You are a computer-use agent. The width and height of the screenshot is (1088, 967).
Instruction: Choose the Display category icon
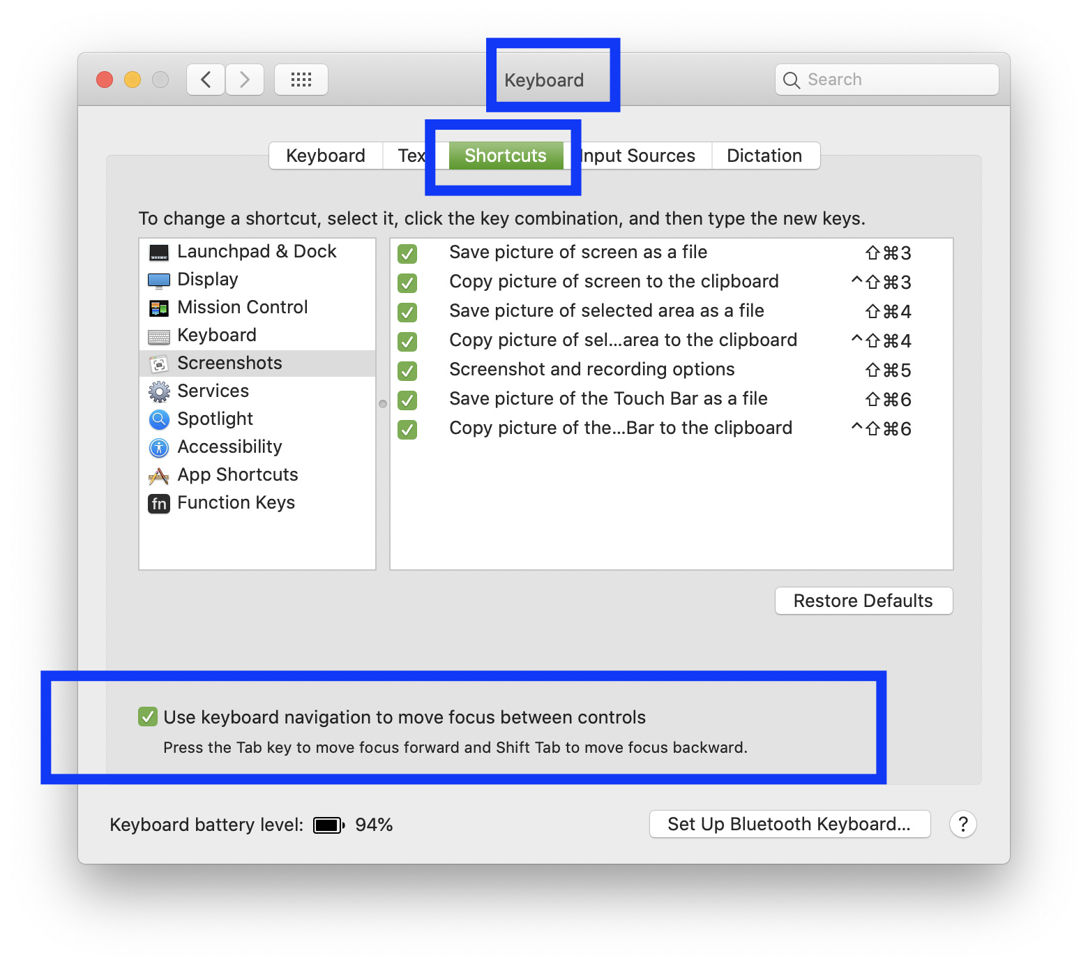tap(159, 280)
